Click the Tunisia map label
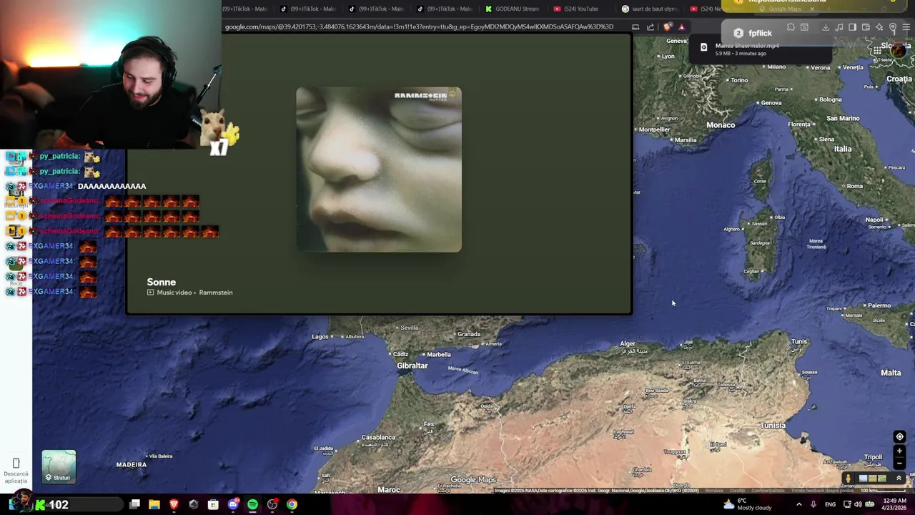This screenshot has height=515, width=915. pyautogui.click(x=773, y=426)
